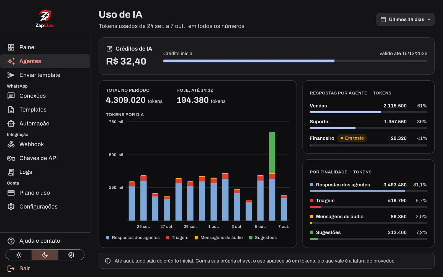Viewport: 443px width, 277px height.
Task: Switch to light theme with the sun button
Action: 19,255
